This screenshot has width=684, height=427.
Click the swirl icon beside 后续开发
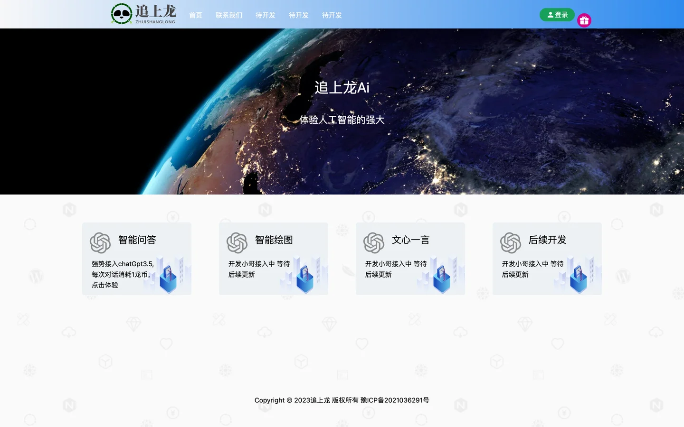pyautogui.click(x=511, y=243)
